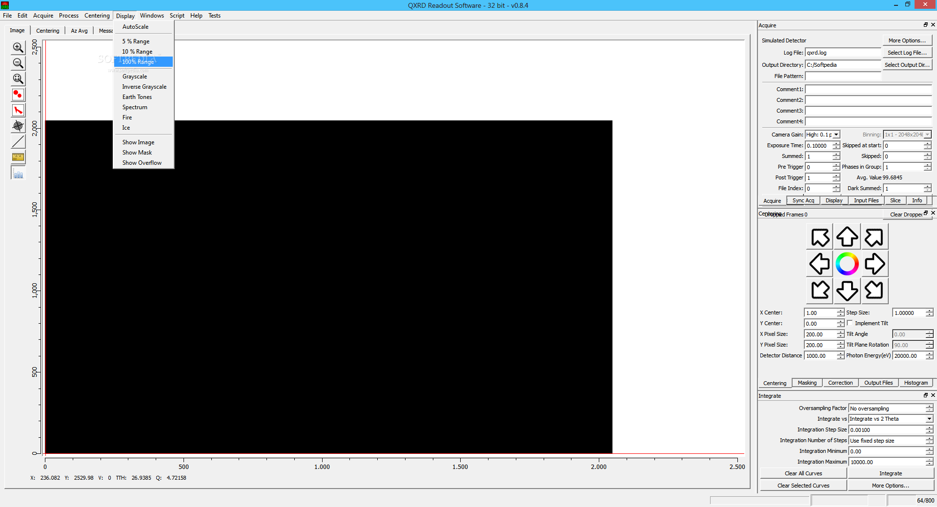The height and width of the screenshot is (507, 937).
Task: Close the Acquire dock panel
Action: 933,25
